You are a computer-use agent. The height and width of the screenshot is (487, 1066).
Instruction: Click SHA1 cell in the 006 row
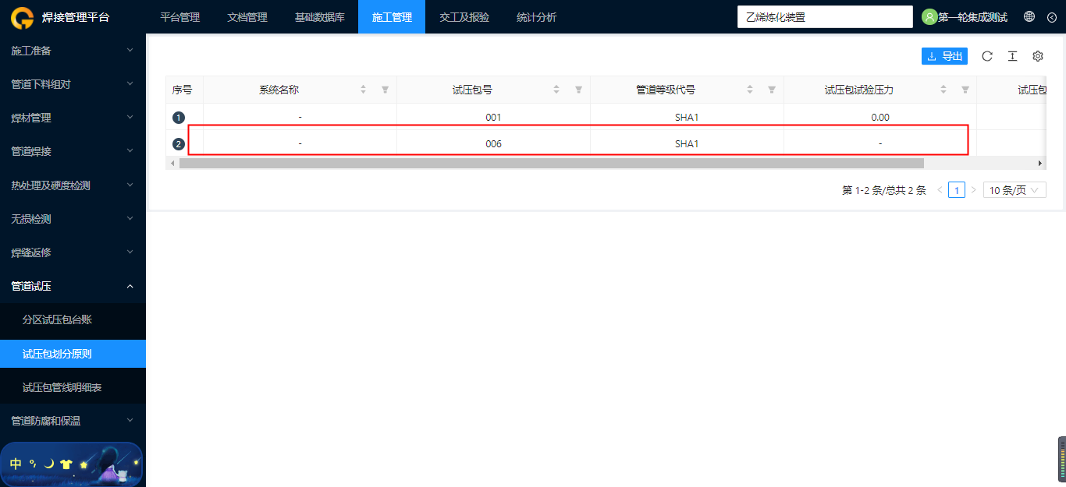click(687, 144)
